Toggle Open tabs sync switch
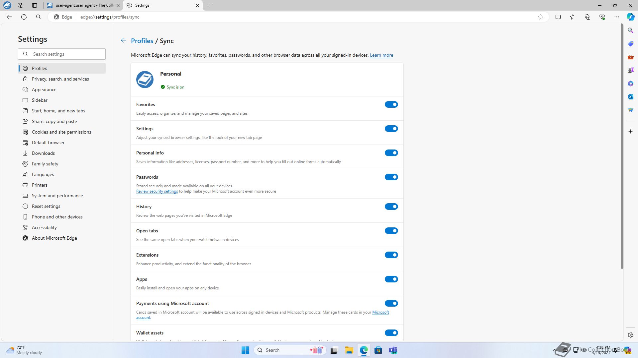 point(391,231)
